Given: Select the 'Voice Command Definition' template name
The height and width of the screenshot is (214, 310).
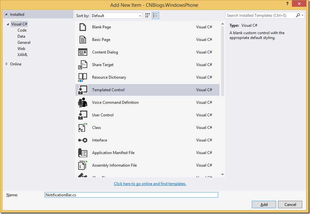Looking at the screenshot, I should (x=115, y=102).
